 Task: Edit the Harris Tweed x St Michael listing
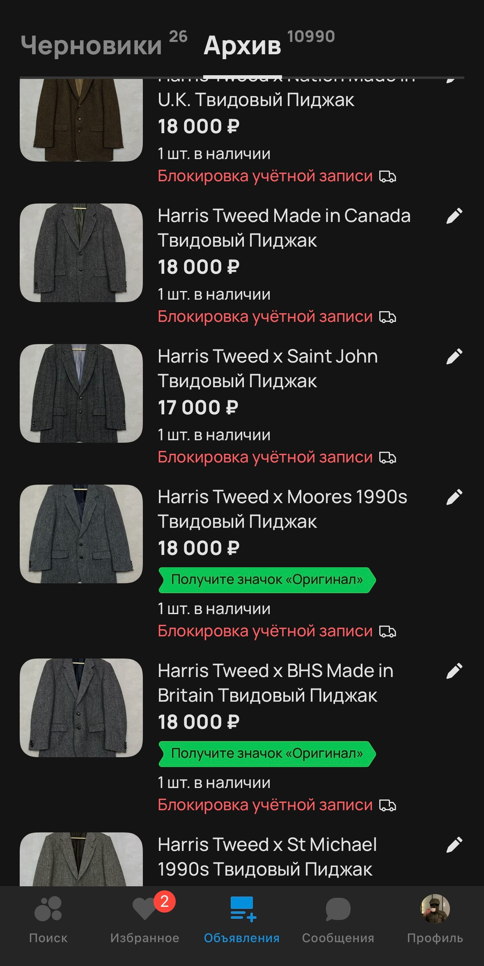[454, 845]
